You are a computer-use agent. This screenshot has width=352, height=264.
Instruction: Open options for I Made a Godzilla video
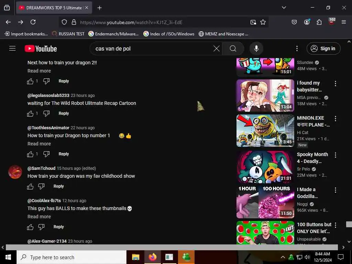335,190
